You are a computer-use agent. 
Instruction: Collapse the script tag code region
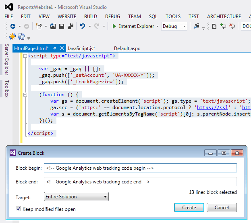(25, 56)
